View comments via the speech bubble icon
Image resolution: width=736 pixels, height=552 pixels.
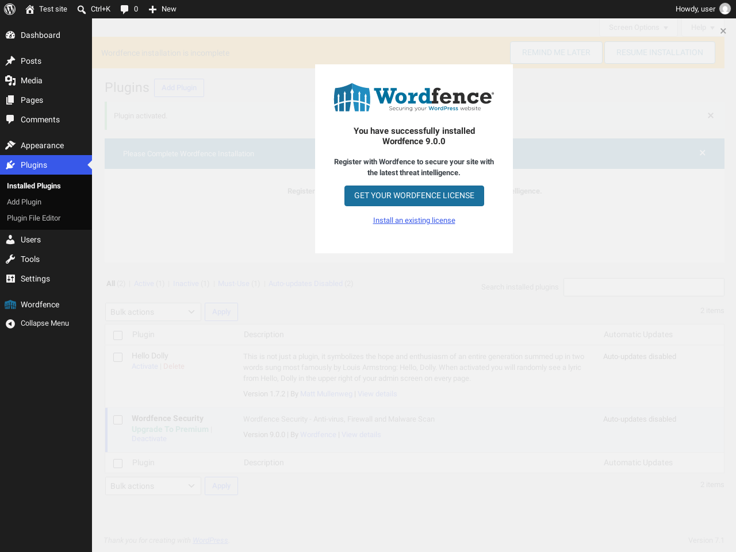point(124,9)
